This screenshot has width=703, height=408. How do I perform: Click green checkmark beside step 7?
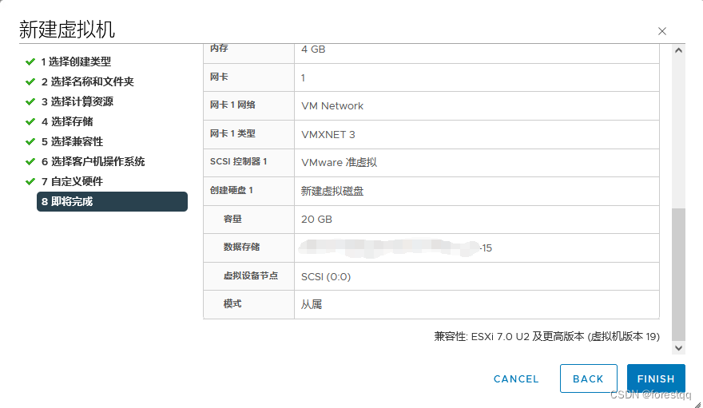[x=30, y=181]
